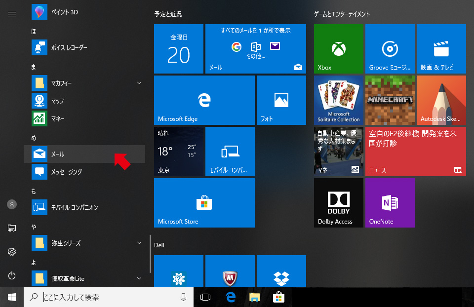
Task: Open the Dropbox tile in the Dell group
Action: point(281,271)
